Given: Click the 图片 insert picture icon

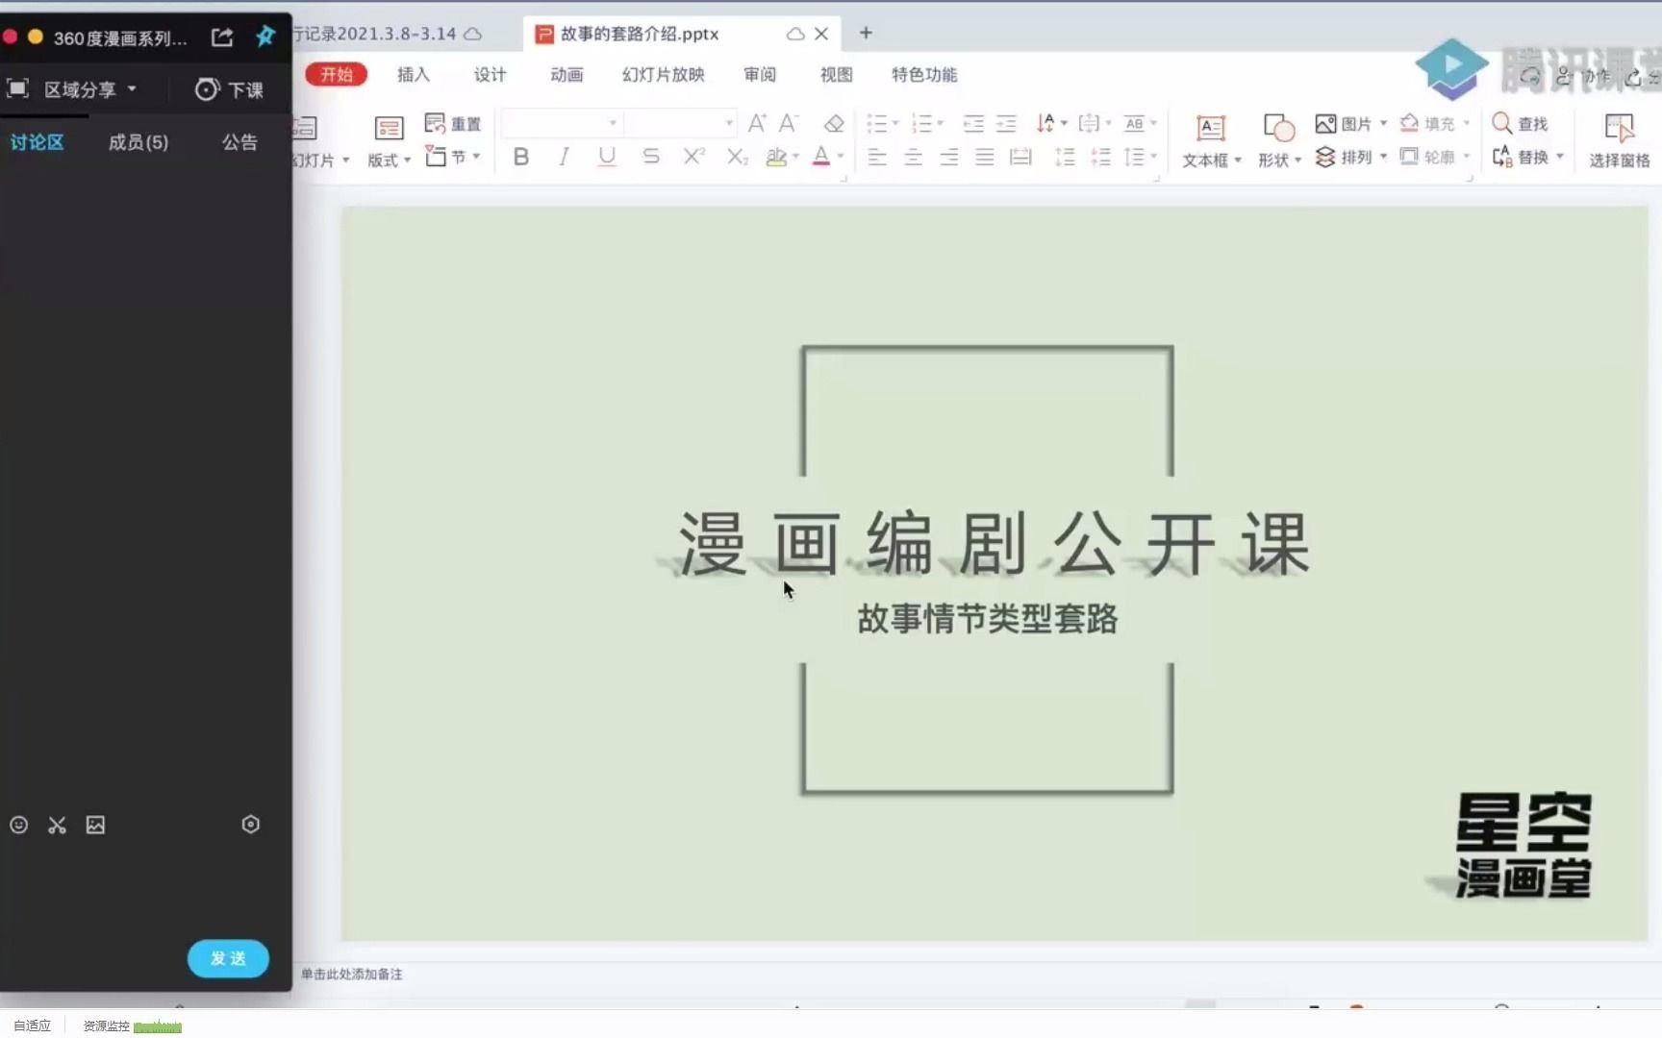Looking at the screenshot, I should pos(1325,124).
